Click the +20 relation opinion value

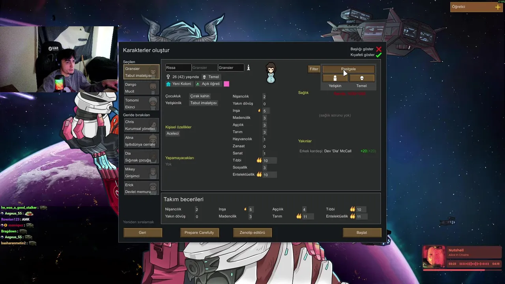(x=364, y=151)
